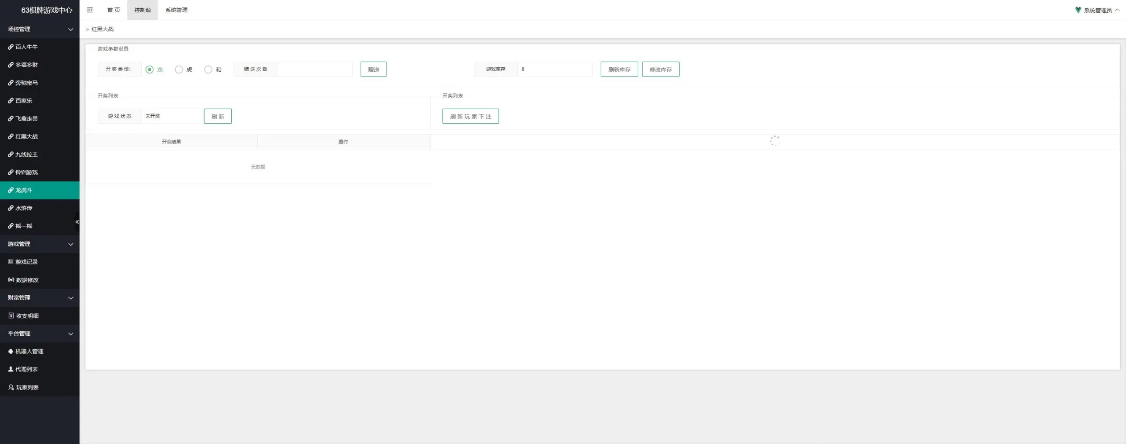
Task: Collapse the 场控管理 menu group
Action: pyautogui.click(x=40, y=29)
